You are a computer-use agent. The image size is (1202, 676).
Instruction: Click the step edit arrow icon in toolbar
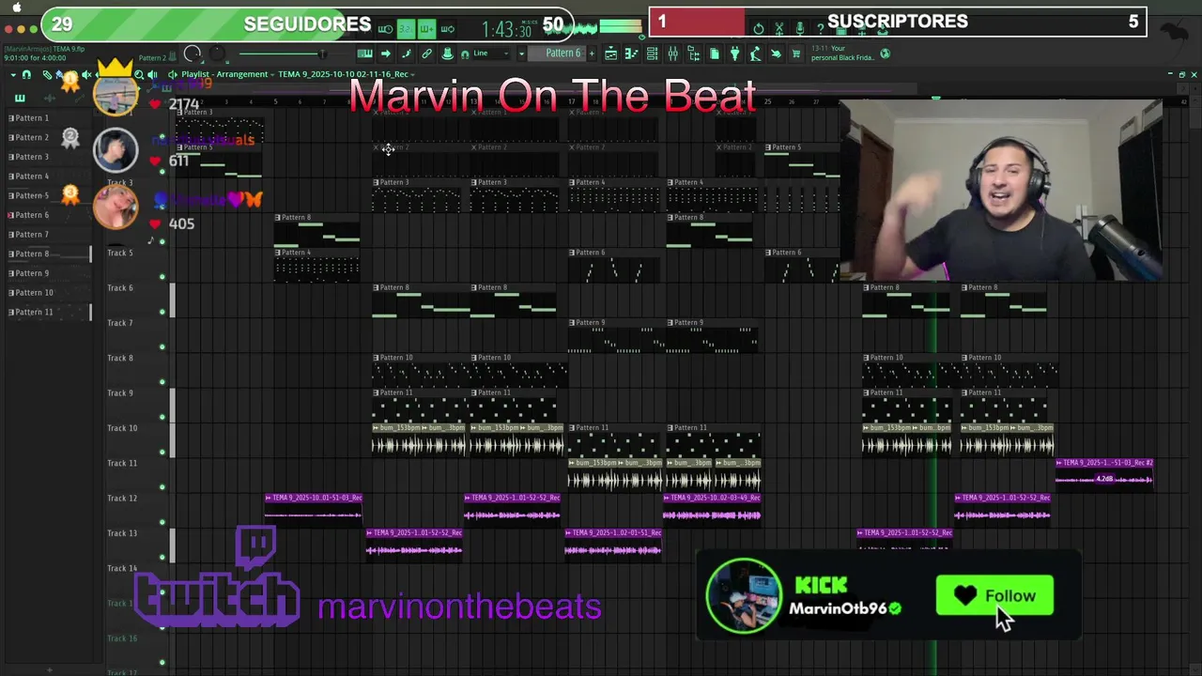click(386, 54)
